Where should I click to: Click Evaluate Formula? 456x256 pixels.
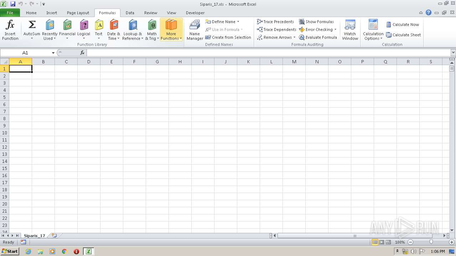click(318, 37)
